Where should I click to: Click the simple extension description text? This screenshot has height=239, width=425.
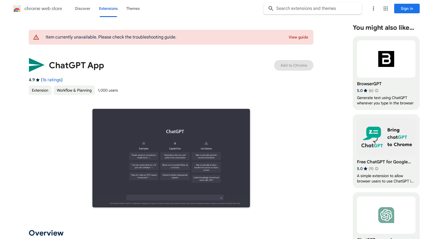pyautogui.click(x=385, y=178)
